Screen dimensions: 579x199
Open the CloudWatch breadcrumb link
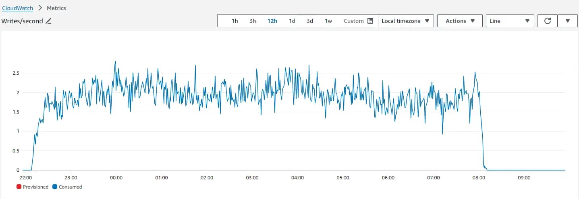[x=17, y=8]
